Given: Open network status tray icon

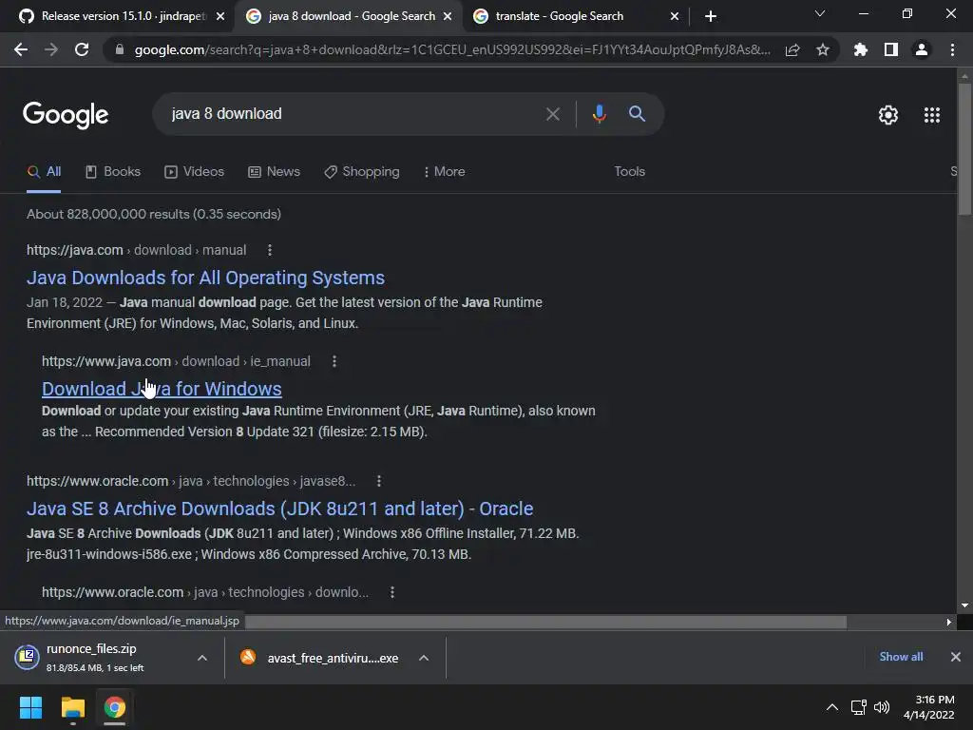Looking at the screenshot, I should (x=859, y=707).
